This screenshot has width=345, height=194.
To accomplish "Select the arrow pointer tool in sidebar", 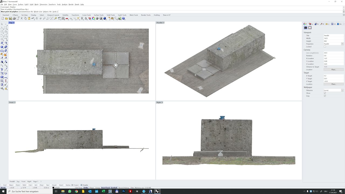I will (2, 24).
